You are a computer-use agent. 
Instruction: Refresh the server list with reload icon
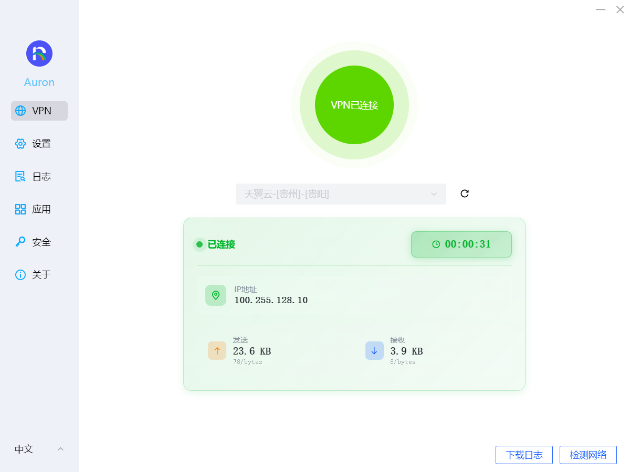coord(465,194)
